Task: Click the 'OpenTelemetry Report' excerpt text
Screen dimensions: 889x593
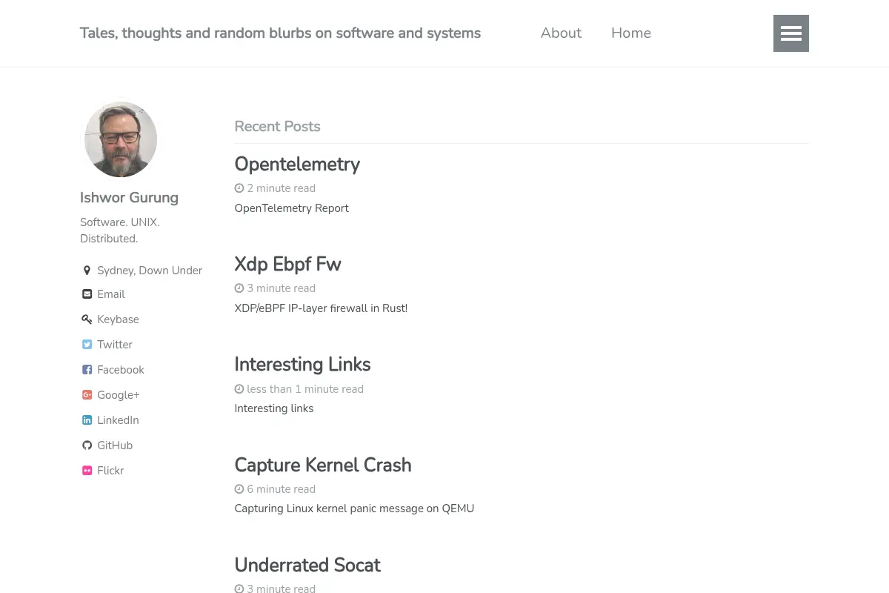Action: (291, 208)
